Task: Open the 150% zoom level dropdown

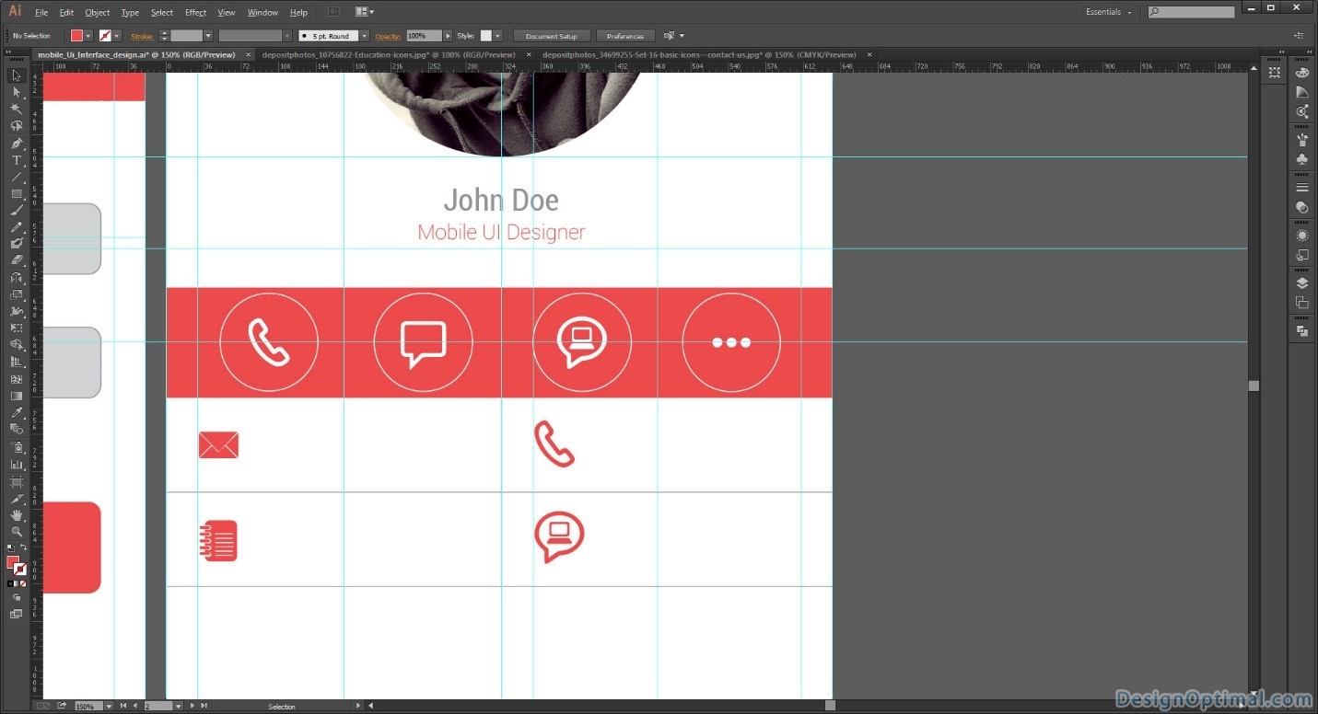Action: [x=109, y=706]
